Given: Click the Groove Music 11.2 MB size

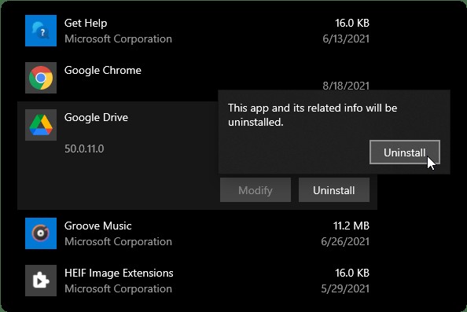Looking at the screenshot, I should (x=351, y=226).
